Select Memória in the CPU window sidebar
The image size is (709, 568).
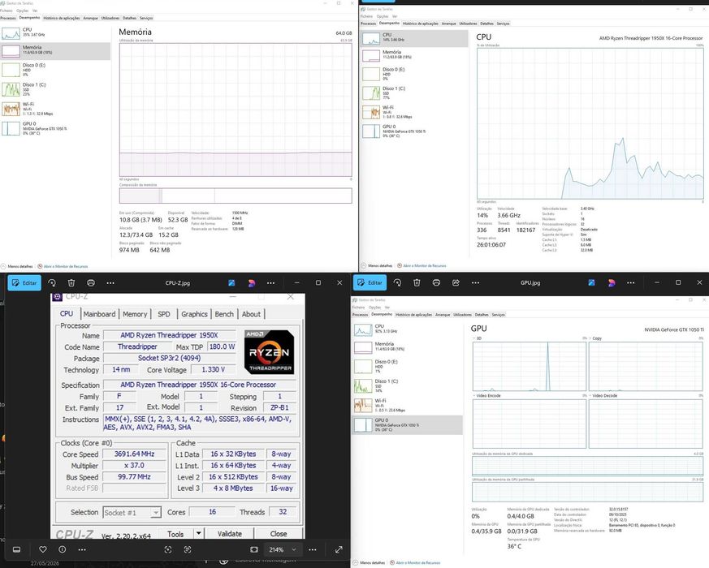coord(415,54)
